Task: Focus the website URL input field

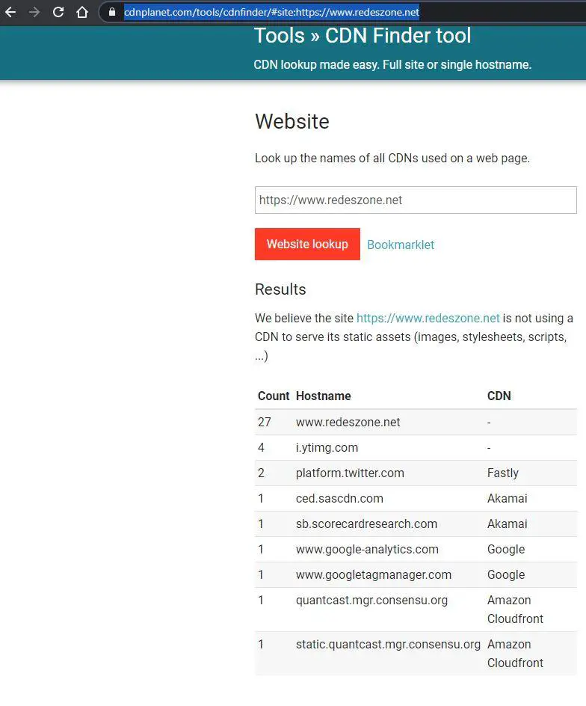Action: (x=416, y=200)
